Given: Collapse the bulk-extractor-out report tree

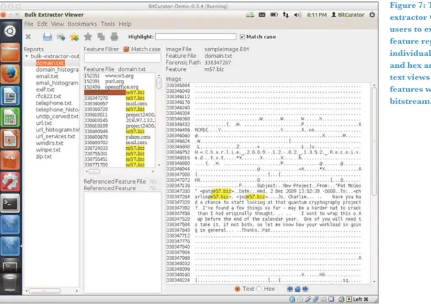Looking at the screenshot, I should [x=27, y=56].
